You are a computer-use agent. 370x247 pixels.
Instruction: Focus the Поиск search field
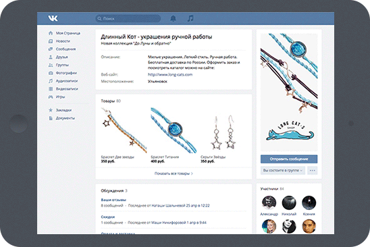128,18
